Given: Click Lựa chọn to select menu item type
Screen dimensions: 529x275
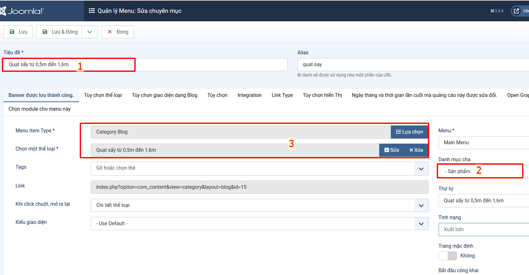Looking at the screenshot, I should 409,132.
